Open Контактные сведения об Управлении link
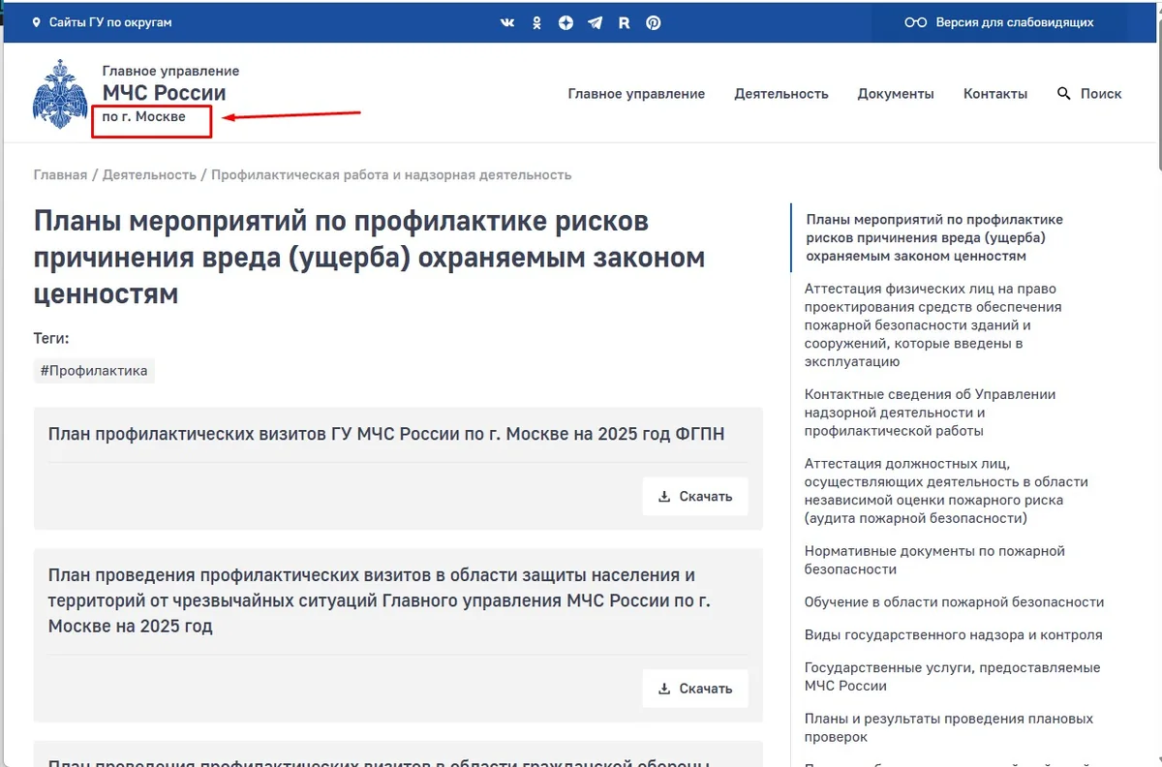Viewport: 1162px width, 767px height. tap(931, 413)
